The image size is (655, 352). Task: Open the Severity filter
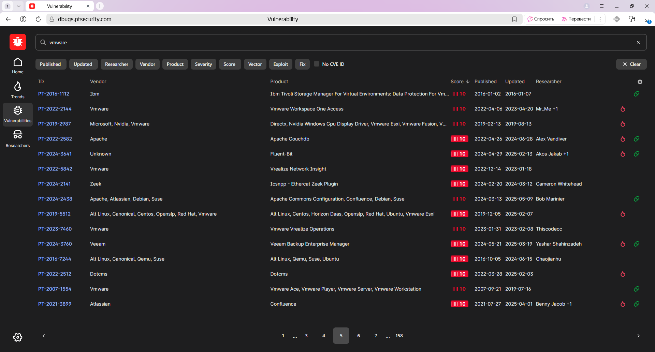203,64
